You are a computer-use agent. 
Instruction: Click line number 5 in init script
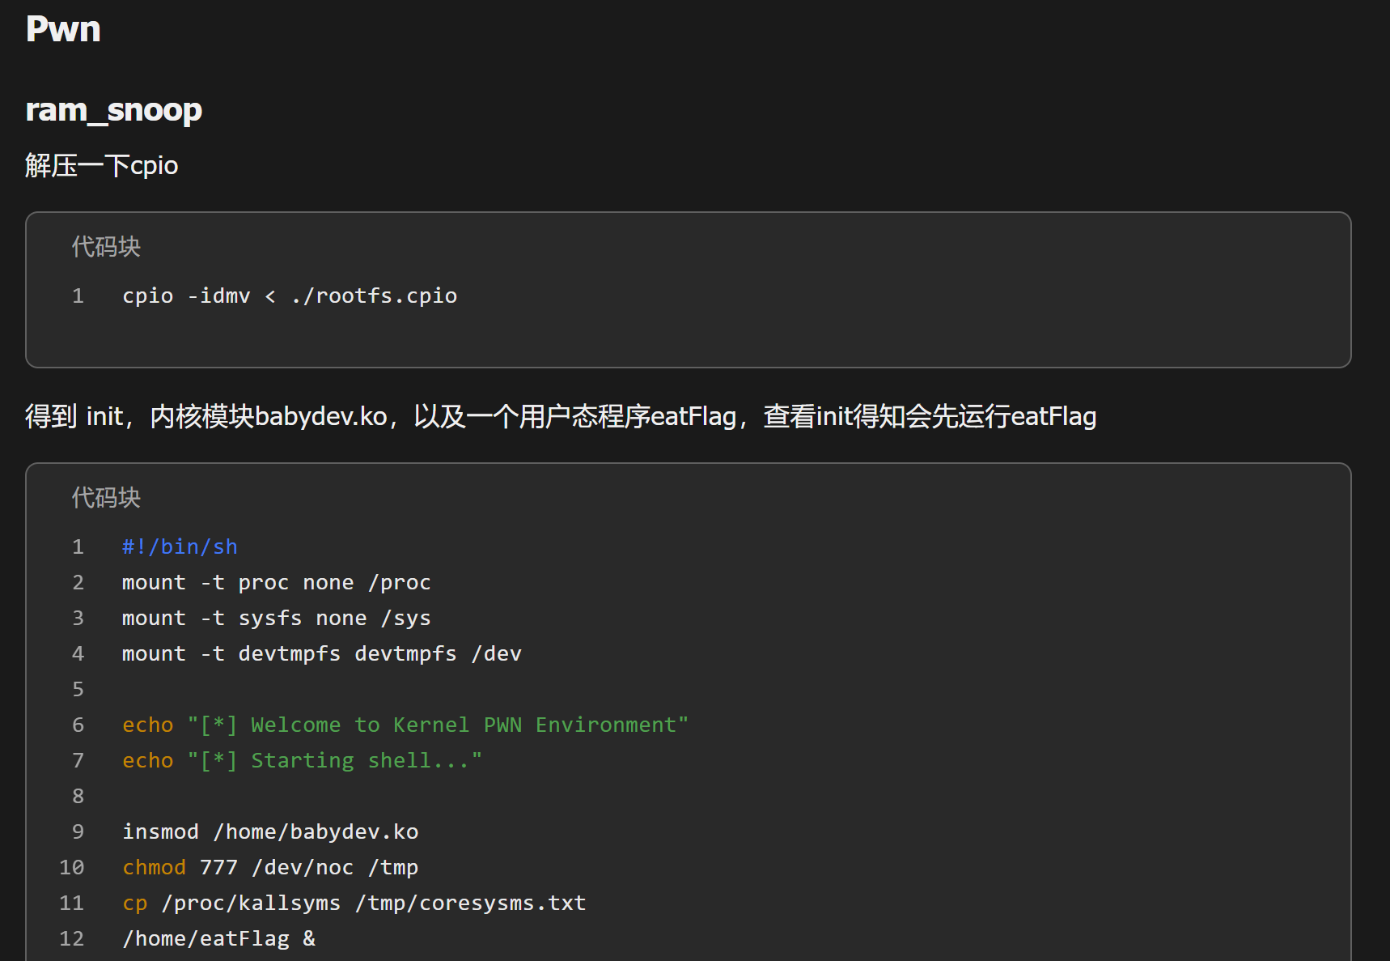pos(78,689)
